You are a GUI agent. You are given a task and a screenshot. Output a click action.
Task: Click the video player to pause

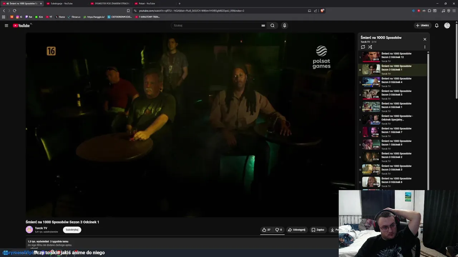pos(190,125)
